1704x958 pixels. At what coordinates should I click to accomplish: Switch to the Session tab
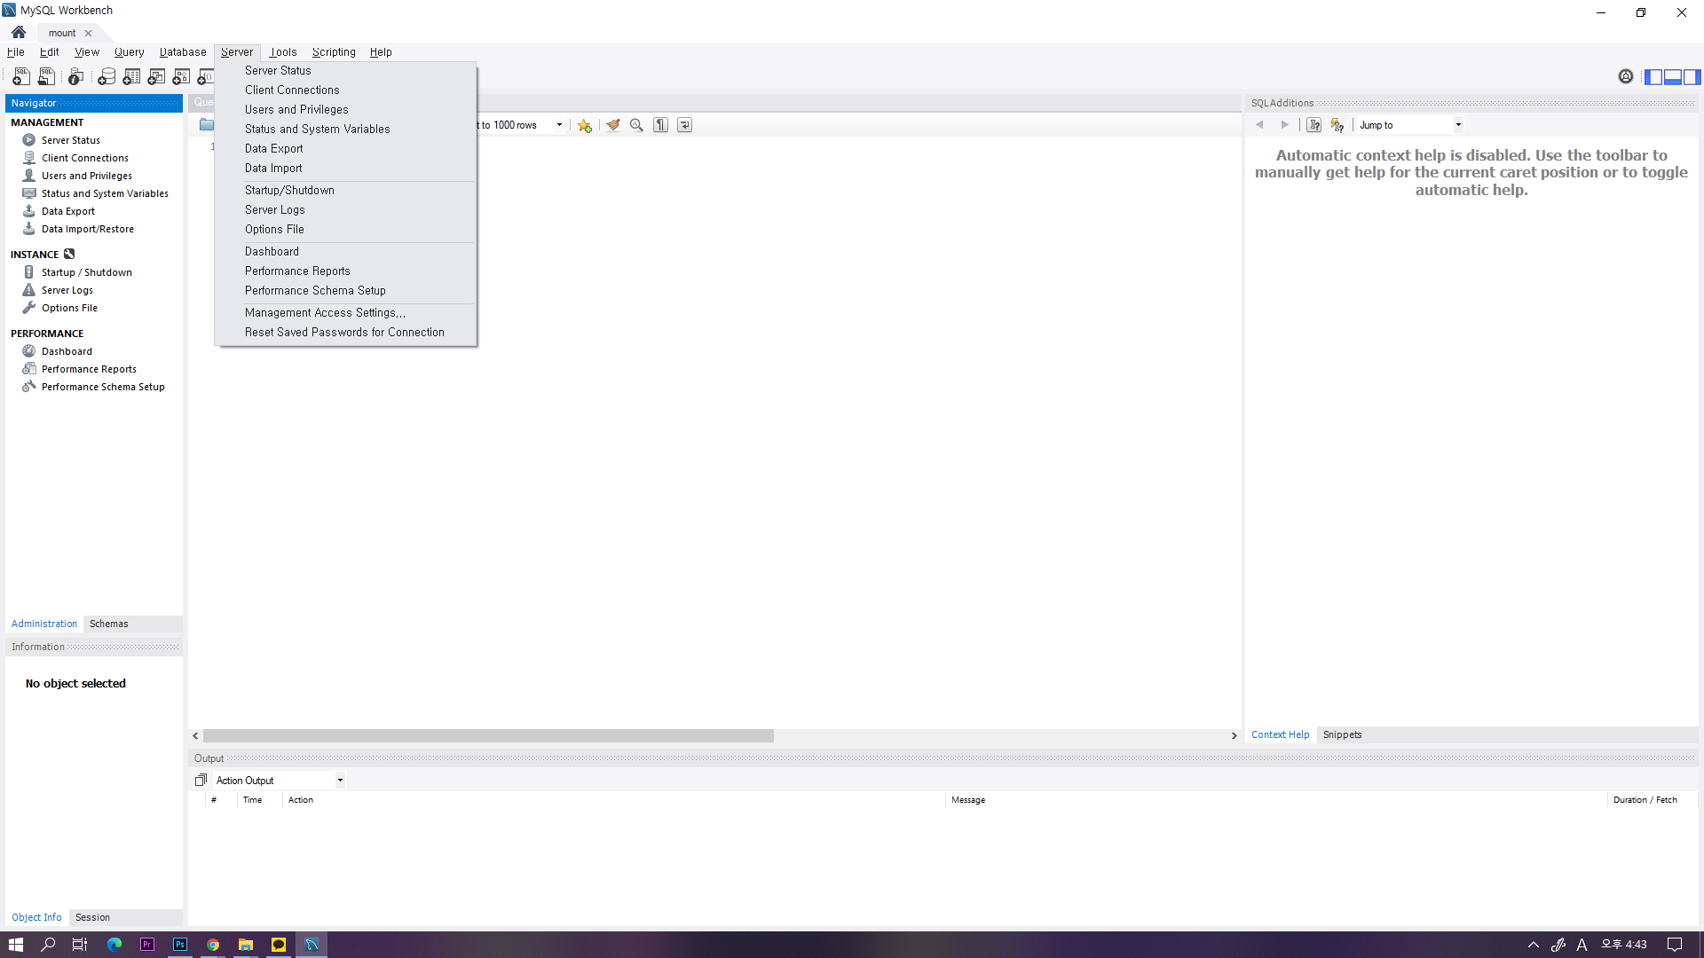tap(92, 917)
